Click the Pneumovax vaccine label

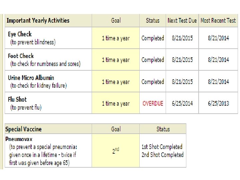click(19, 139)
